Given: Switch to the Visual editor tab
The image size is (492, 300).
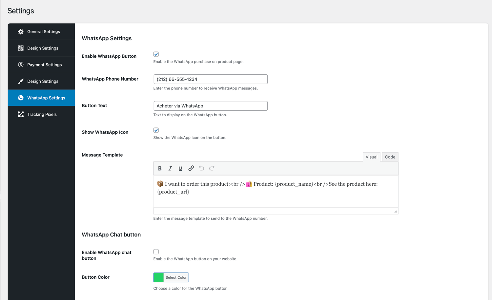Looking at the screenshot, I should pyautogui.click(x=371, y=157).
